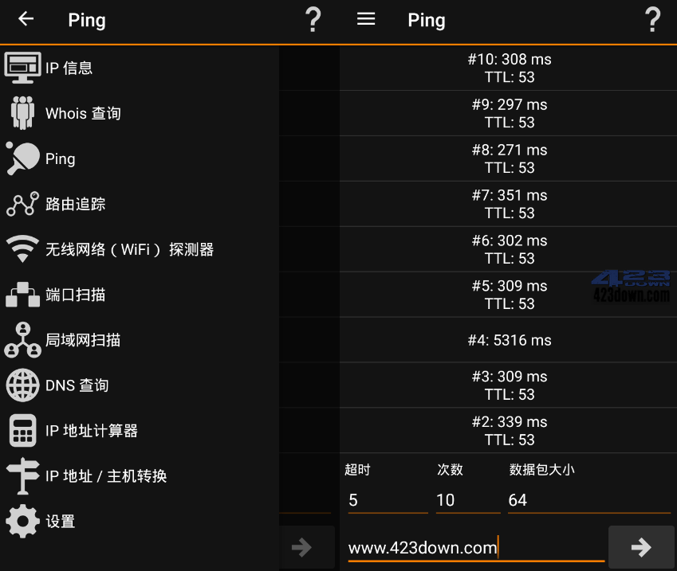Open the 设置 settings entry
Viewport: 677px width, 571px height.
pos(60,522)
